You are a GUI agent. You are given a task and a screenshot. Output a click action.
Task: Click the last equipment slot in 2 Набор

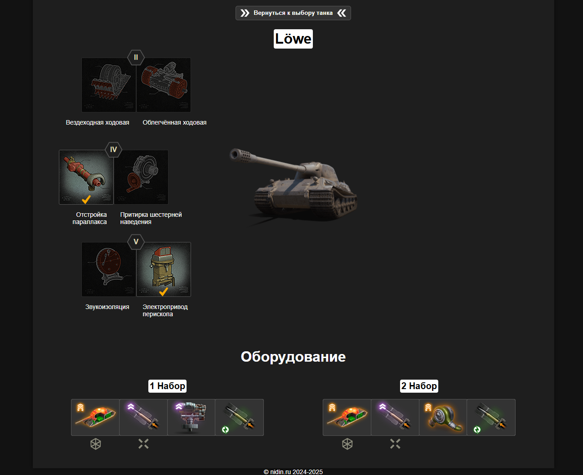tap(491, 417)
